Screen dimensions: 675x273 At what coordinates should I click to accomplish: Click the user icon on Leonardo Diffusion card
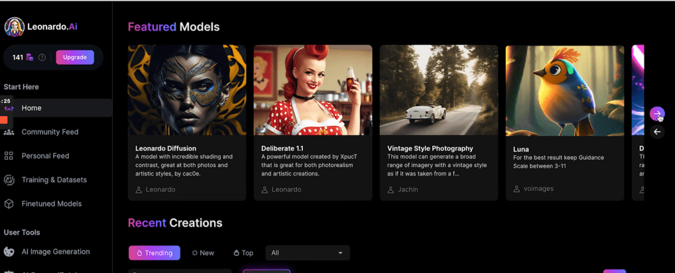139,190
